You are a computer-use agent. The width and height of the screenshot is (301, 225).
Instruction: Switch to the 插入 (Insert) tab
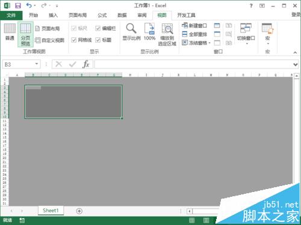coord(53,15)
